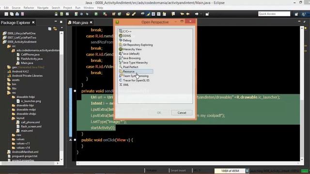This screenshot has width=310, height=174.
Task: Select XML perspective in the list
Action: (x=124, y=85)
